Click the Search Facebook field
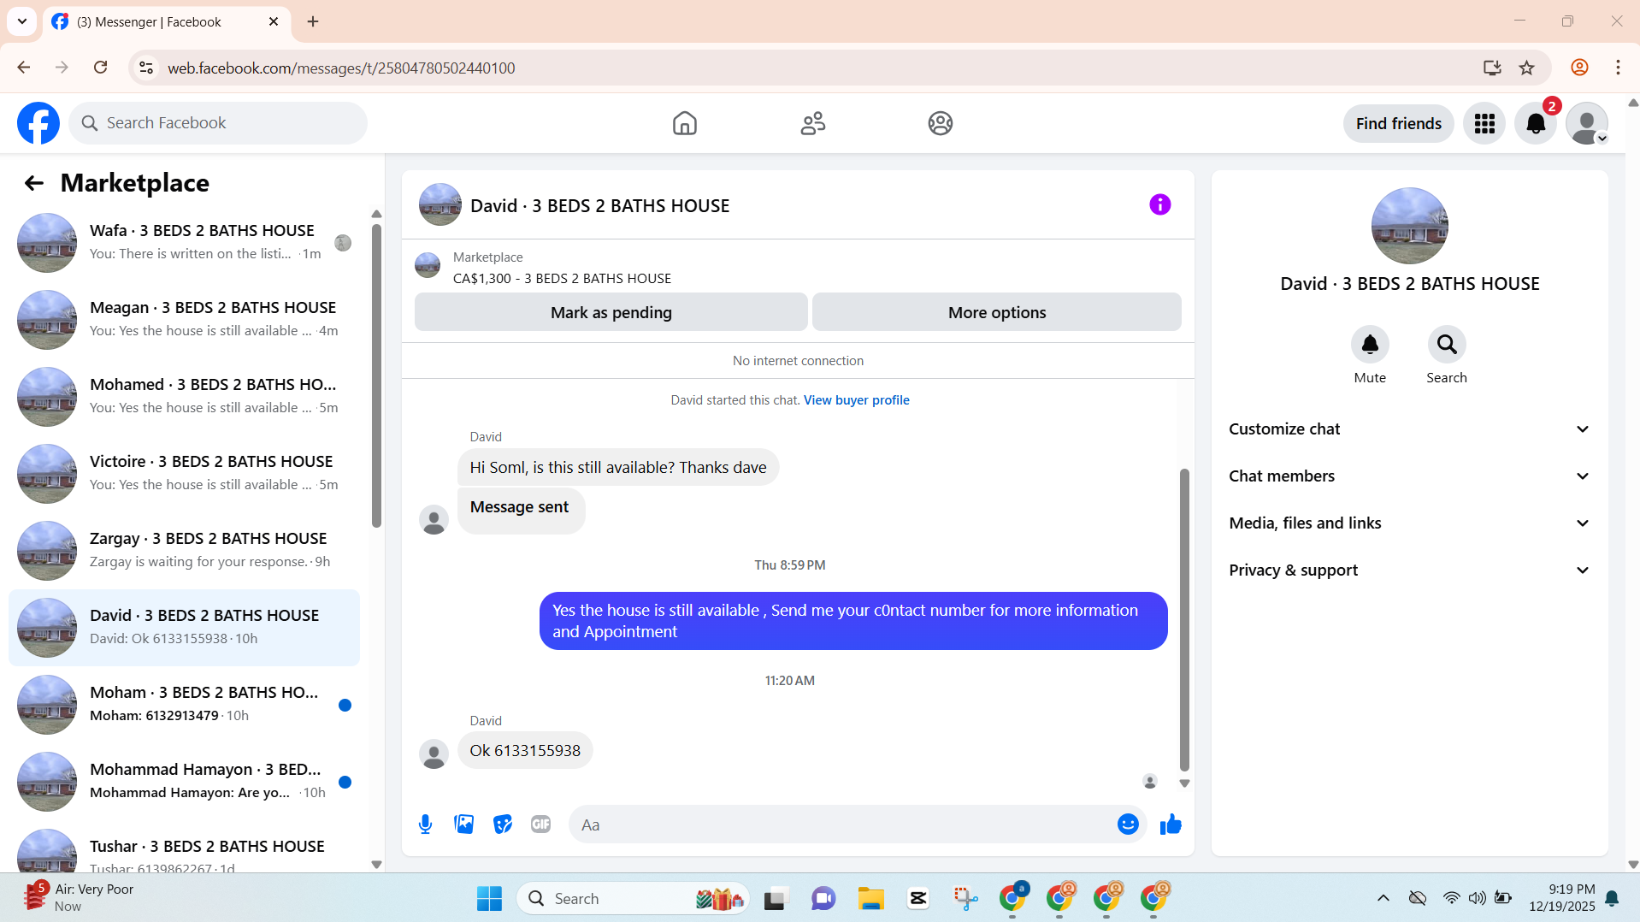 click(218, 123)
